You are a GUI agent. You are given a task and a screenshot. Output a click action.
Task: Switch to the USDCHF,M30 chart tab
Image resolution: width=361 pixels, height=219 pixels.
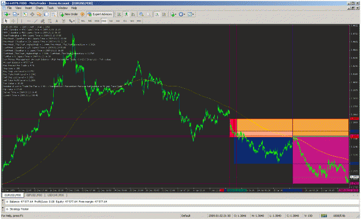tap(55, 195)
